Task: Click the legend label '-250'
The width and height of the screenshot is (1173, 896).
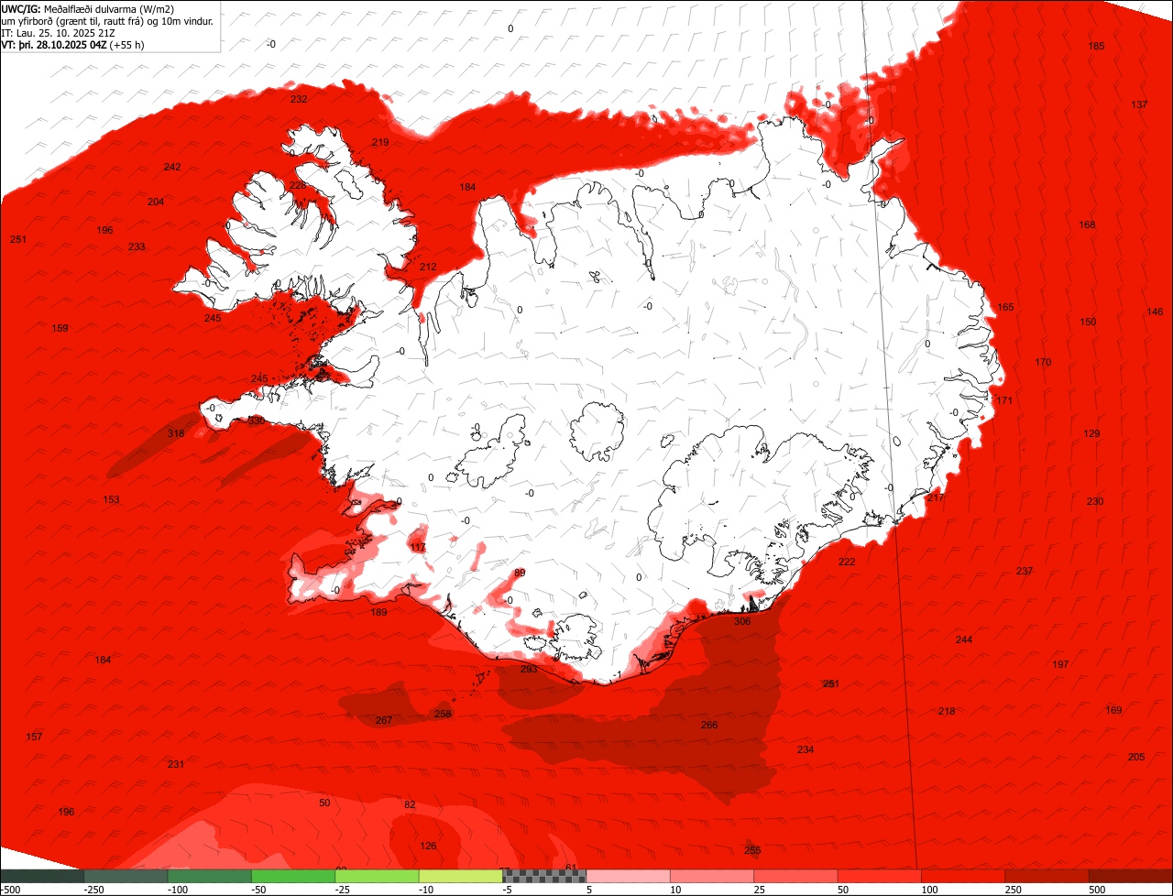Action: [93, 890]
